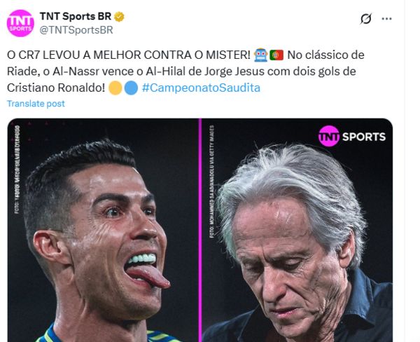Click the Portugal flag emoji
This screenshot has height=342, width=420.
[276, 55]
